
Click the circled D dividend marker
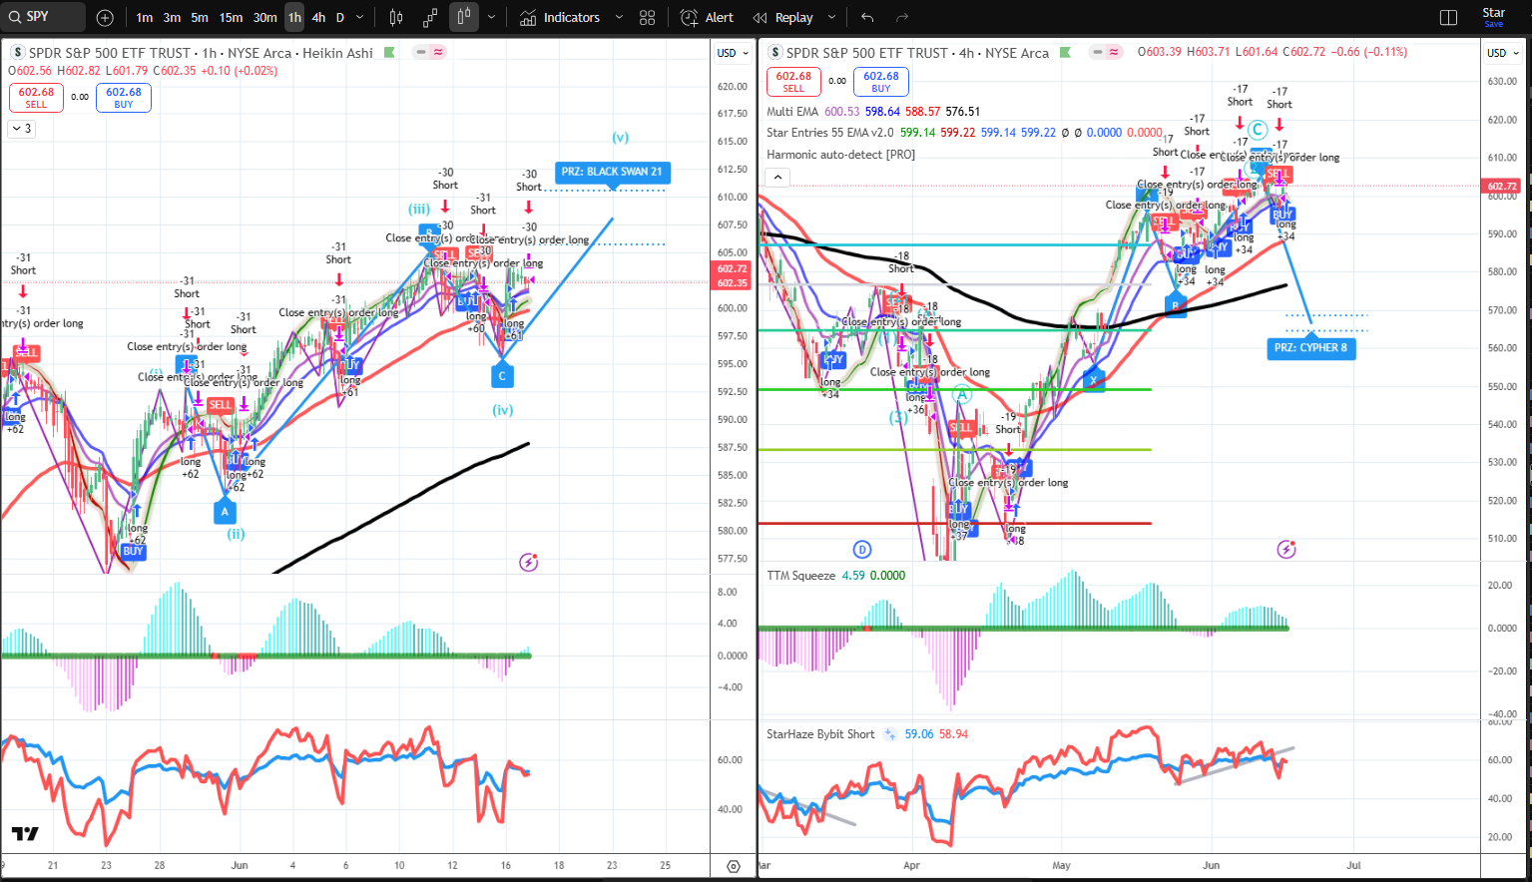click(x=862, y=549)
